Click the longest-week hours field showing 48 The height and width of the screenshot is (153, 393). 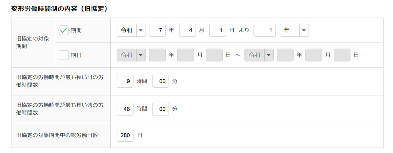125,109
